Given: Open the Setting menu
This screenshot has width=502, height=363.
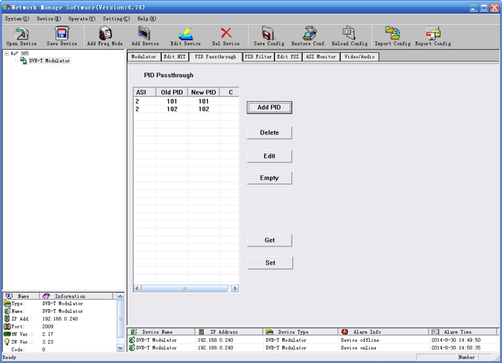Looking at the screenshot, I should [x=116, y=19].
